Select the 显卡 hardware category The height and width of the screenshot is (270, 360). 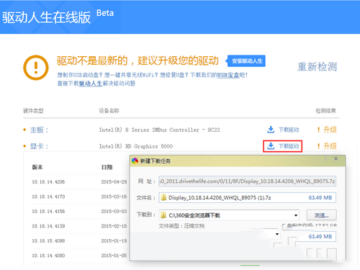coord(39,146)
